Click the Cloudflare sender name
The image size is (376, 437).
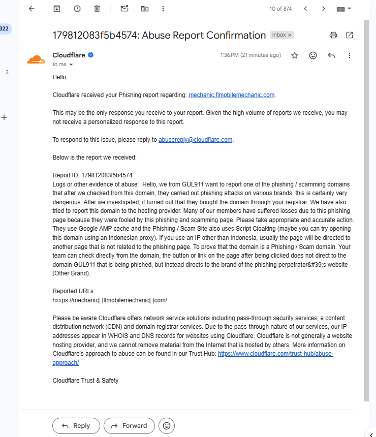point(69,55)
